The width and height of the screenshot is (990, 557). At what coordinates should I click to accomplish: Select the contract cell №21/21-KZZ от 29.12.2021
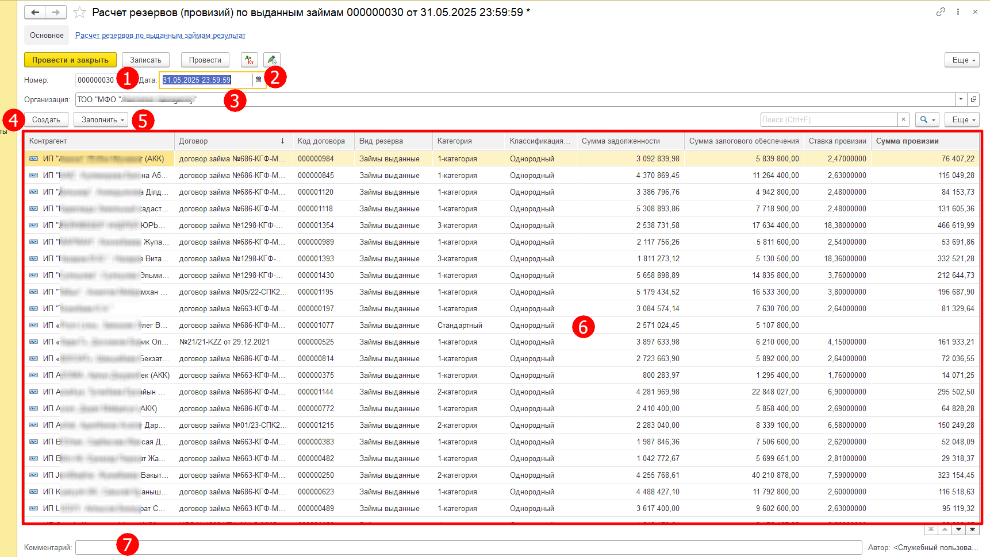[233, 342]
